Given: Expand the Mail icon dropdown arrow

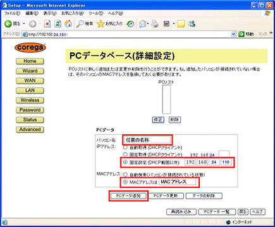Looking at the screenshot, I should 148,24.
